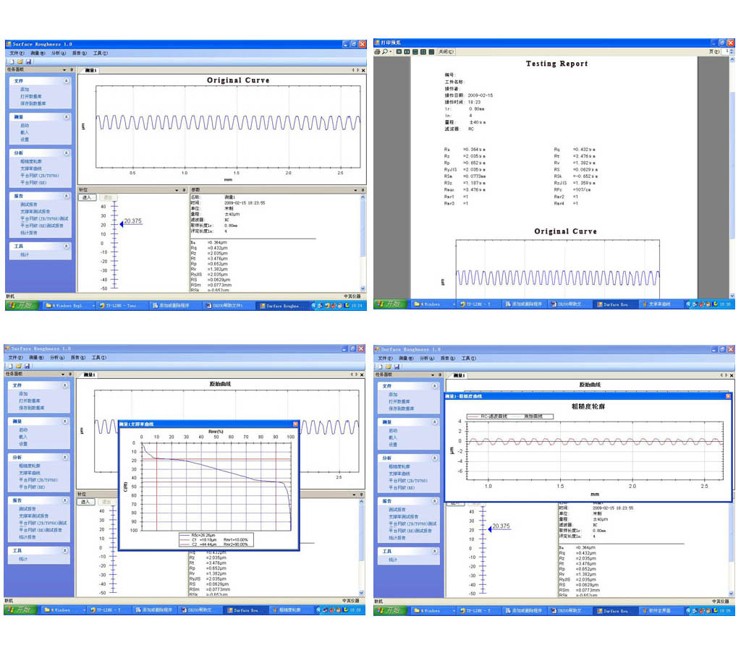Collapse the 报告 group in English Original Curve window
This screenshot has height=663, width=741.
[x=66, y=196]
